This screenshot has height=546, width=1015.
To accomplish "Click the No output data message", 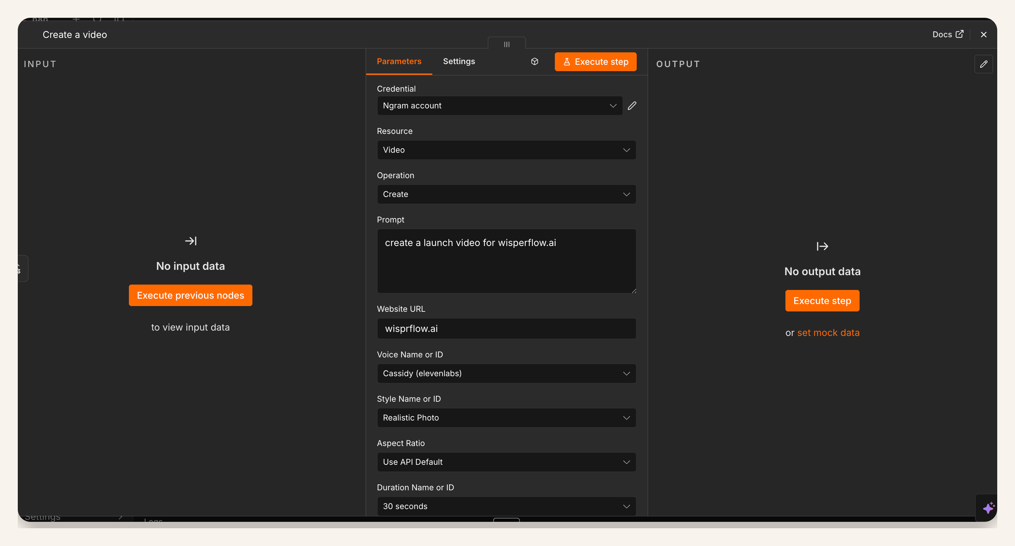I will coord(822,271).
